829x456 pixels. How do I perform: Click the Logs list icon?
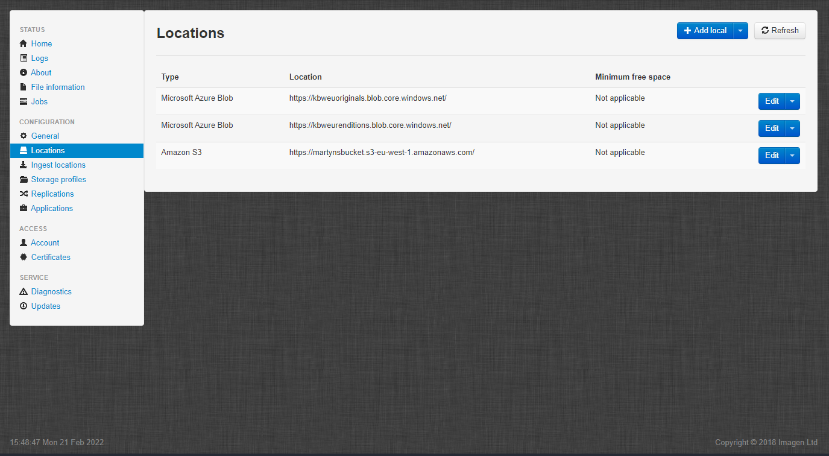[24, 58]
